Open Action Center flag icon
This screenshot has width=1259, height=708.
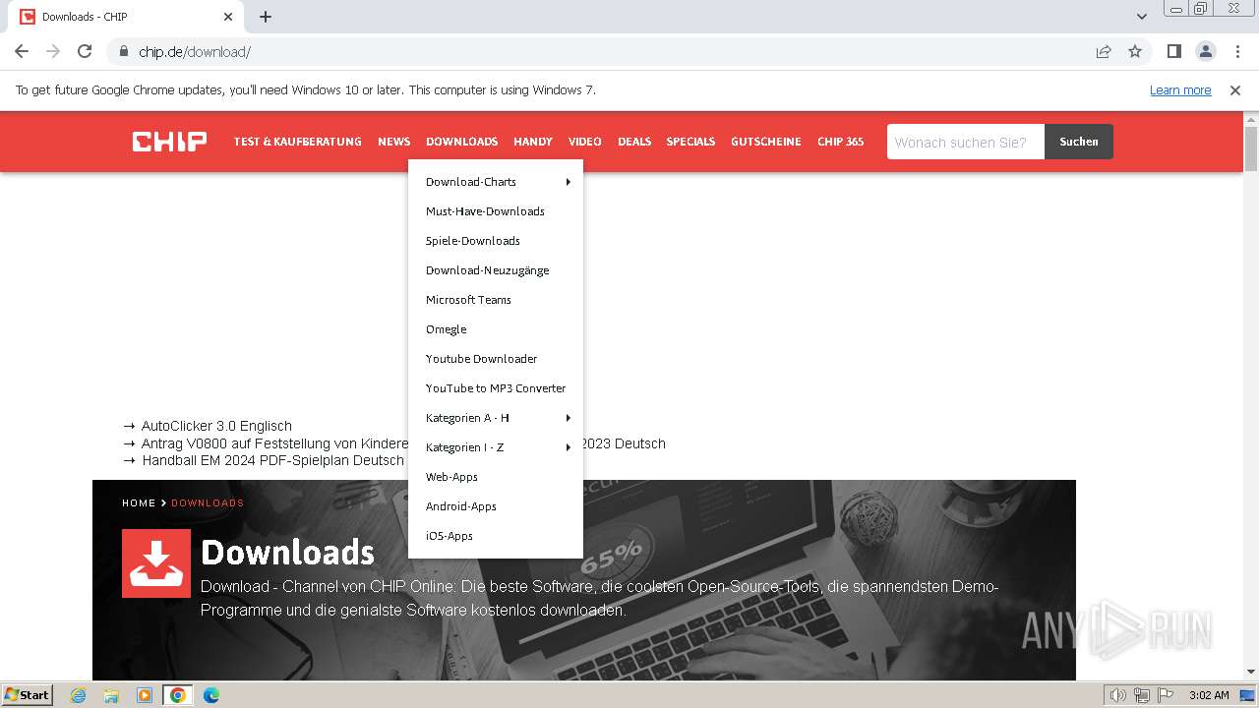click(x=1165, y=695)
